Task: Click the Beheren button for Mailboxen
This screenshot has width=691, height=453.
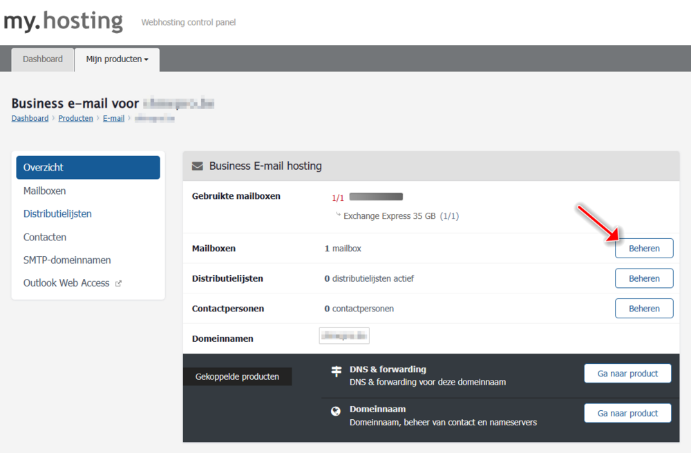Action: coord(644,249)
